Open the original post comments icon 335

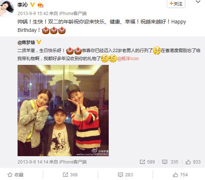[170, 162]
